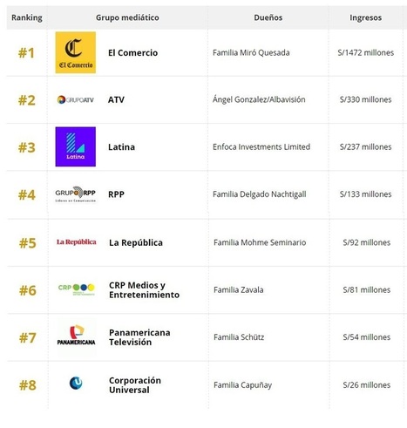407x428 pixels.
Task: Select the purple Latina logo
Action: pyautogui.click(x=76, y=146)
